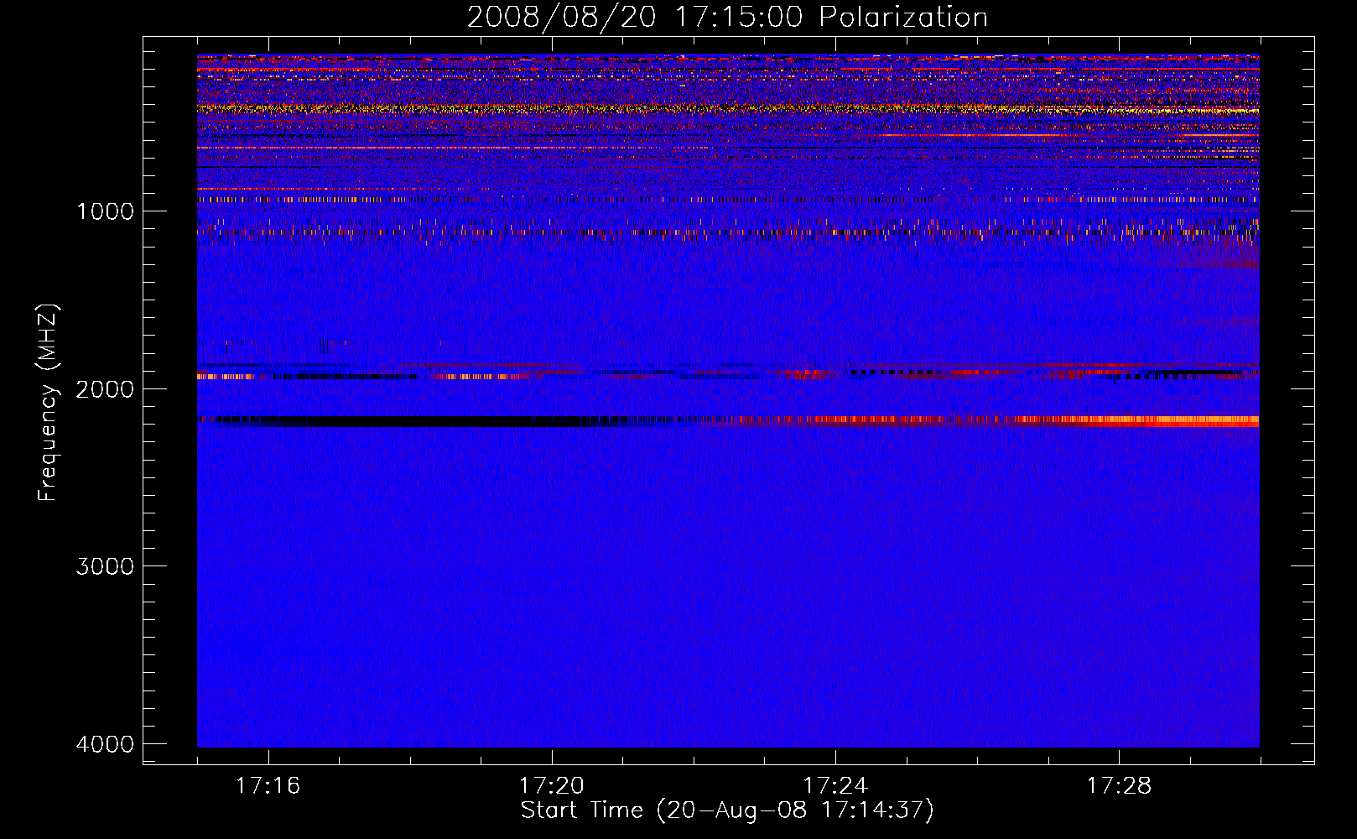
Task: Click the '3000' frequency tick label
Action: tap(105, 566)
